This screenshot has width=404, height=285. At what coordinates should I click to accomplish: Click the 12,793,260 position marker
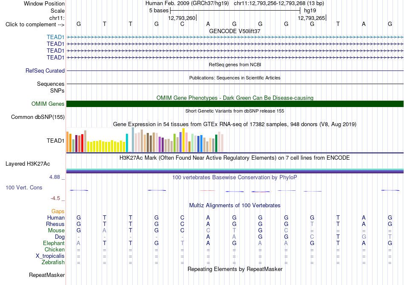(x=182, y=18)
